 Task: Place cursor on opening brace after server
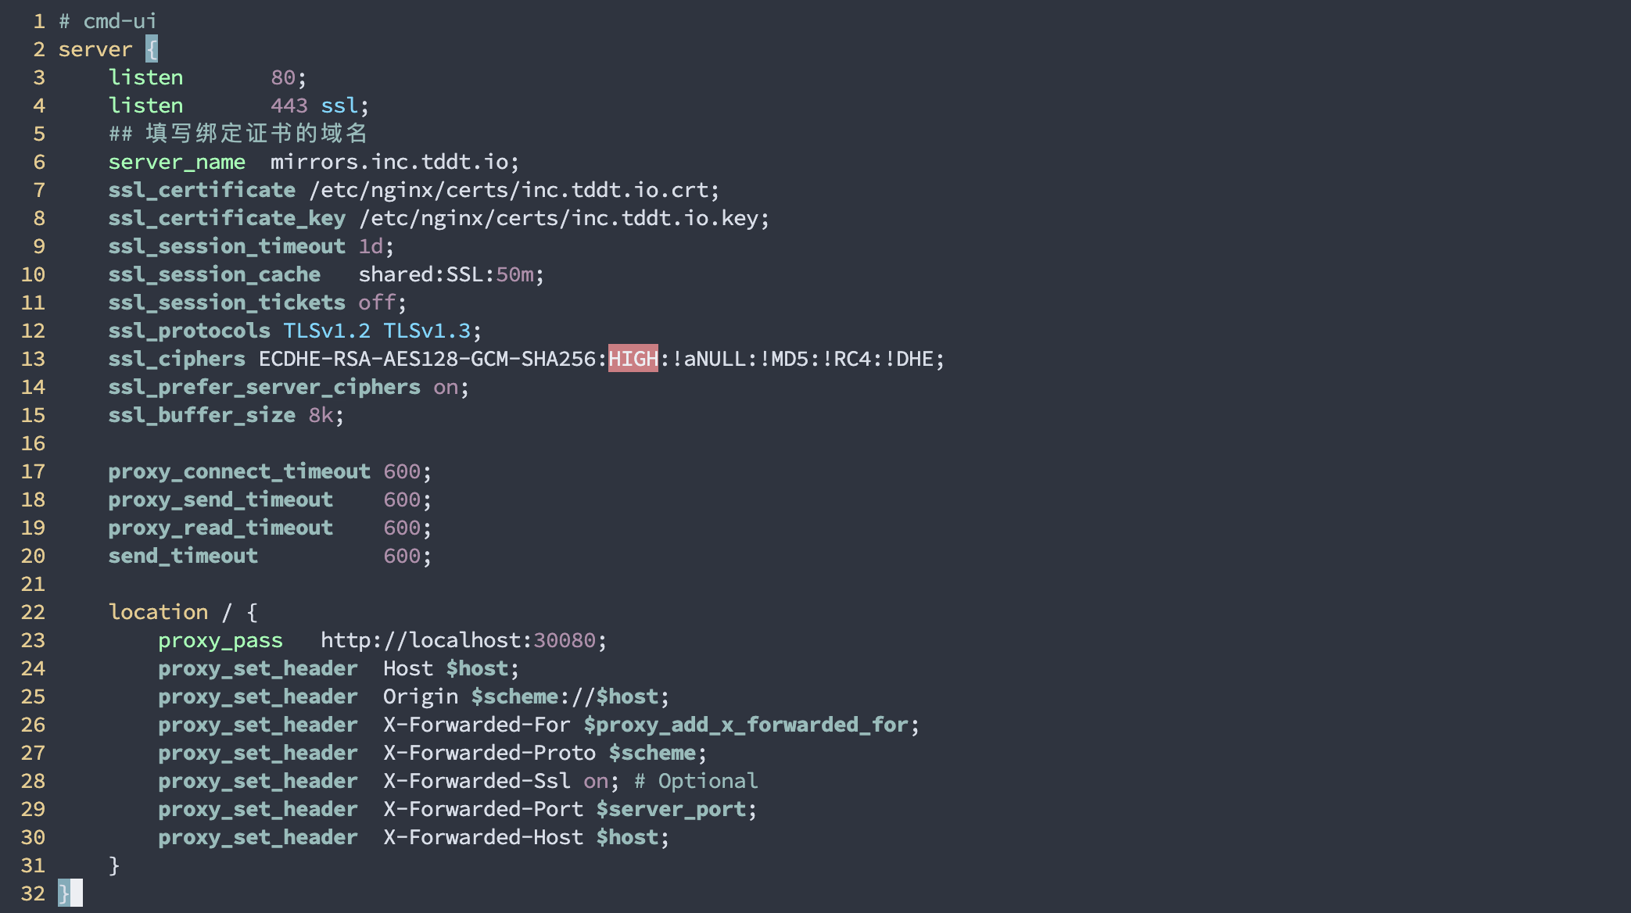click(152, 49)
